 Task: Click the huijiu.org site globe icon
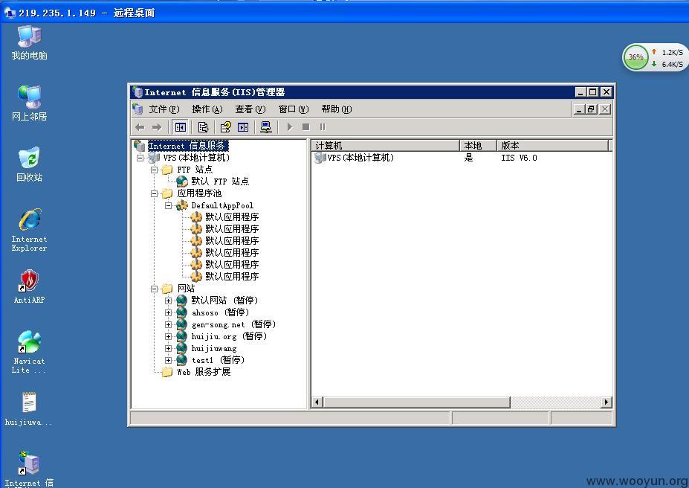coord(182,336)
